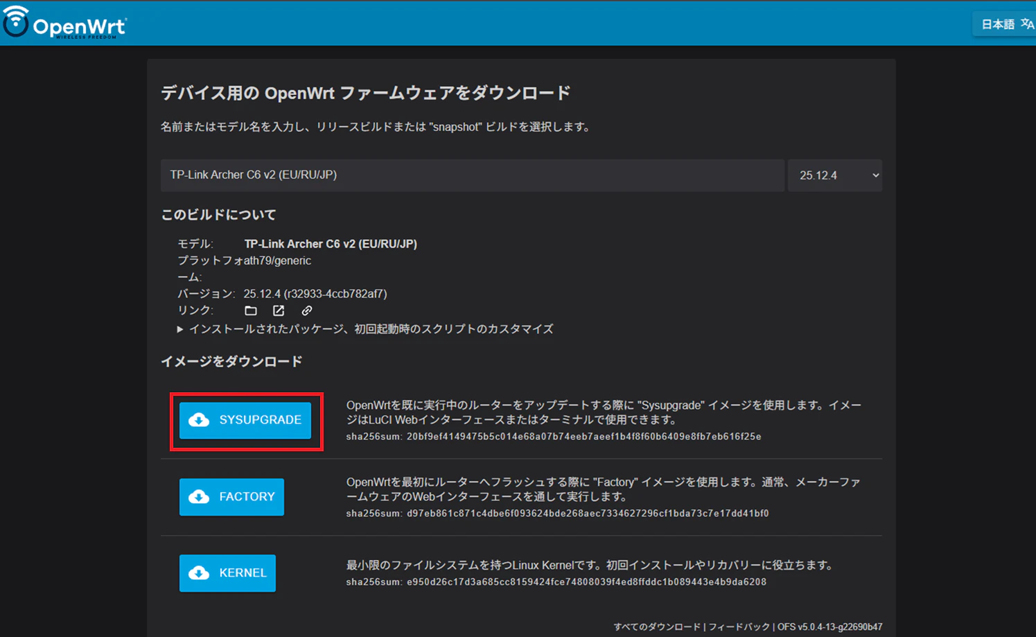Focus the device model search field
This screenshot has width=1036, height=637.
[472, 175]
